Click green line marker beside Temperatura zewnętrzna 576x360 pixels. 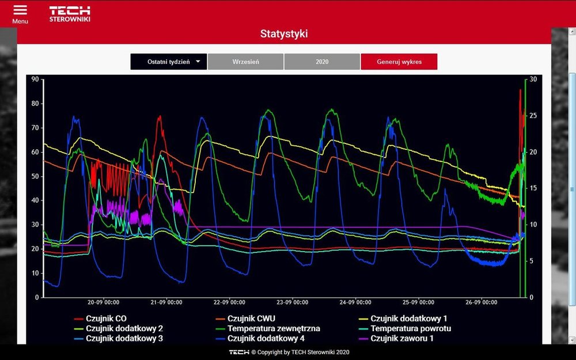[220, 329]
